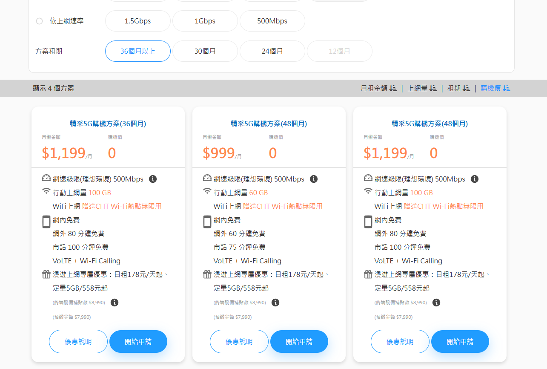Image resolution: width=547 pixels, height=369 pixels.
Task: Sort plans by 月租金額
Action: click(x=378, y=88)
